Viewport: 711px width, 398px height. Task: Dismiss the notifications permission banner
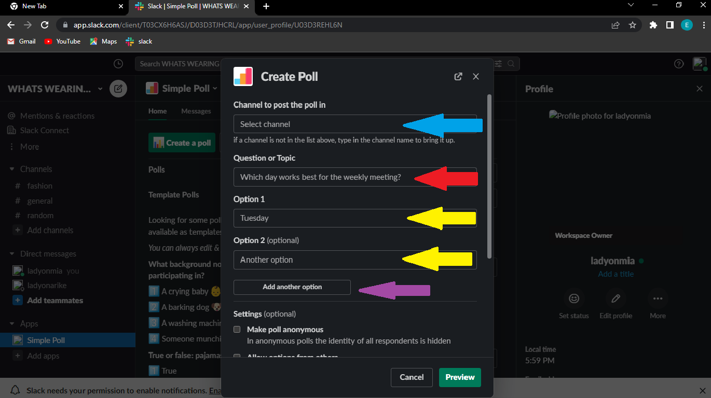click(x=702, y=390)
